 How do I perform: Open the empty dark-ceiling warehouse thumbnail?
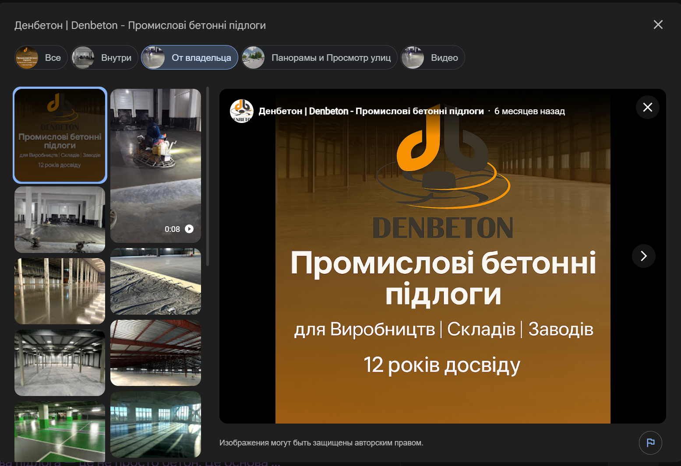click(x=60, y=363)
